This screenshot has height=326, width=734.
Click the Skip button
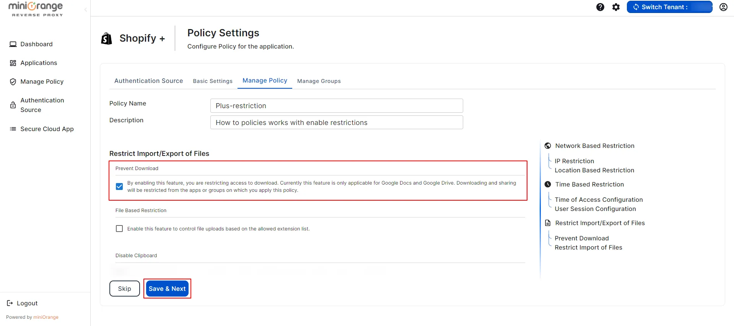125,289
